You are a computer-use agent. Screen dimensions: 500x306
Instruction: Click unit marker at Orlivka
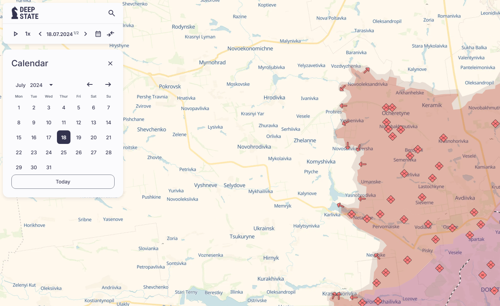[404, 173]
